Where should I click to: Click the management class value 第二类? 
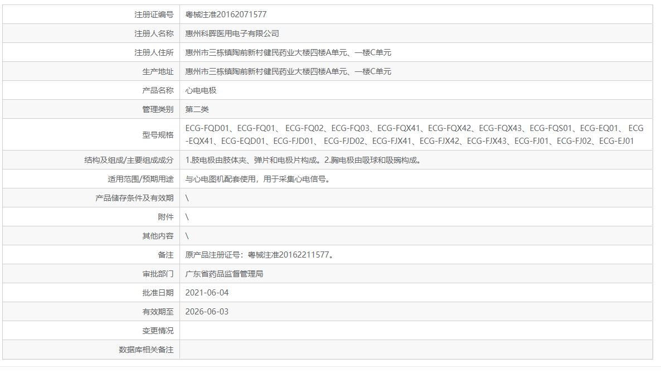pyautogui.click(x=197, y=109)
